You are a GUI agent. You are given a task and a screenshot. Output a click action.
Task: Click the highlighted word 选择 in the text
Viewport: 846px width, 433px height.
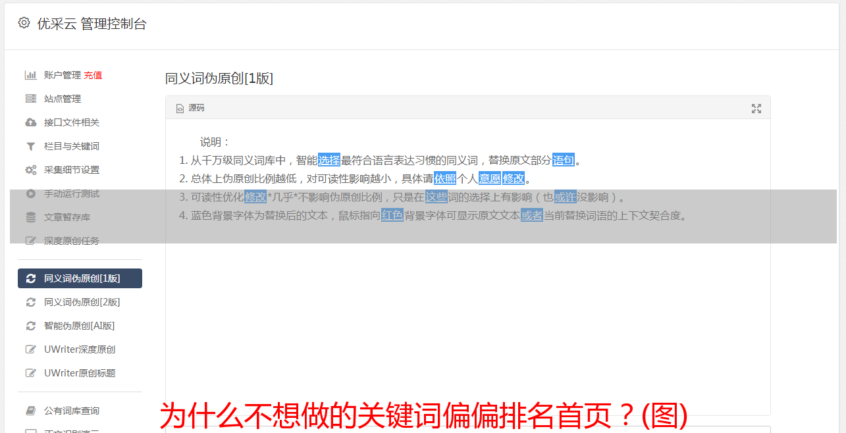329,160
